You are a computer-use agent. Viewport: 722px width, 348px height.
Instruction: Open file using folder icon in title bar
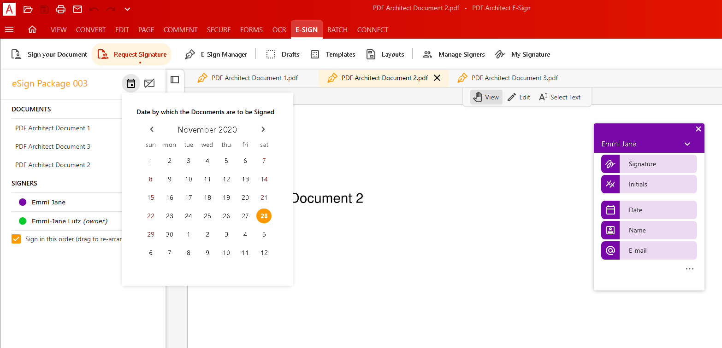point(28,9)
